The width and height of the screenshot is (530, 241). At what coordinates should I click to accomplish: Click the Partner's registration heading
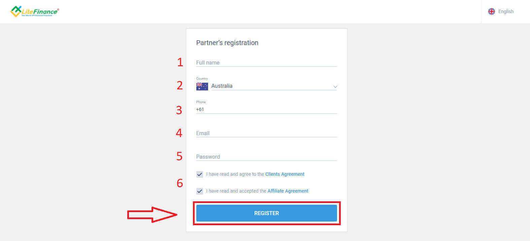coord(227,43)
